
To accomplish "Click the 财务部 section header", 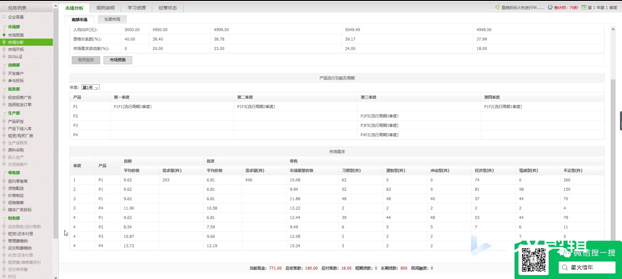I will point(14,218).
